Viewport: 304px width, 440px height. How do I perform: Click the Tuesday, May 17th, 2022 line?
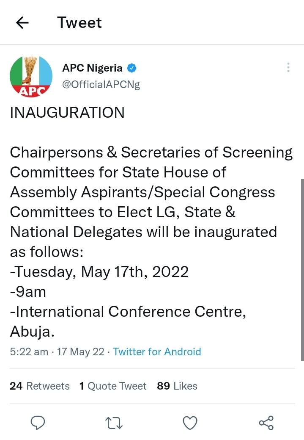tap(99, 272)
